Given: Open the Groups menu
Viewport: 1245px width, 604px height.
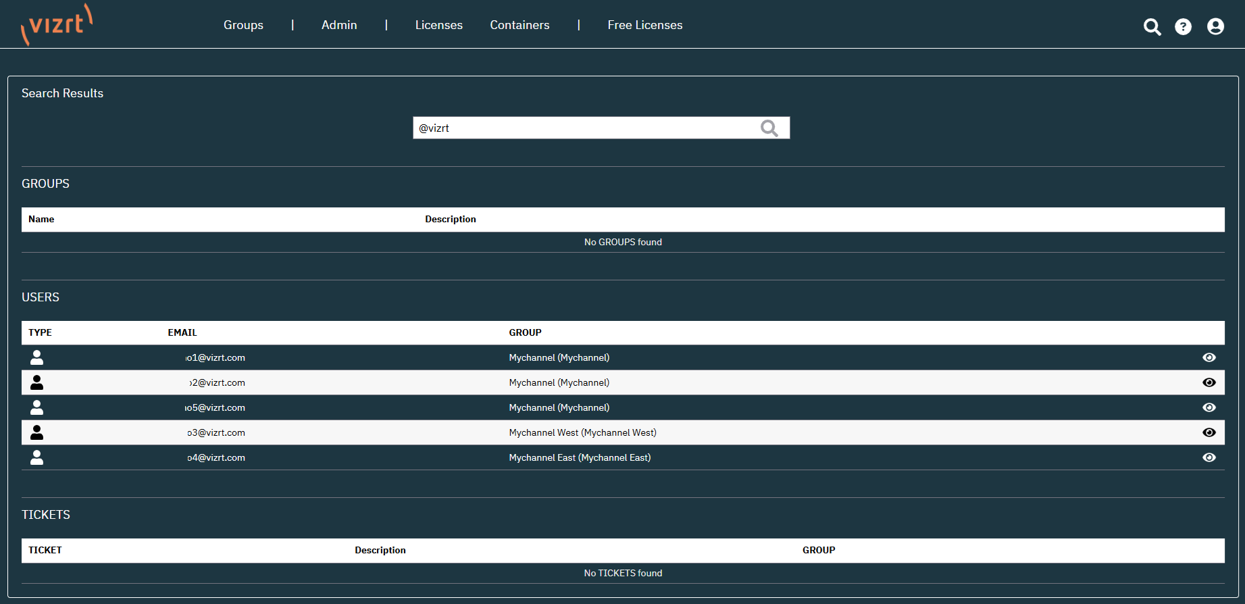Looking at the screenshot, I should click(x=243, y=25).
